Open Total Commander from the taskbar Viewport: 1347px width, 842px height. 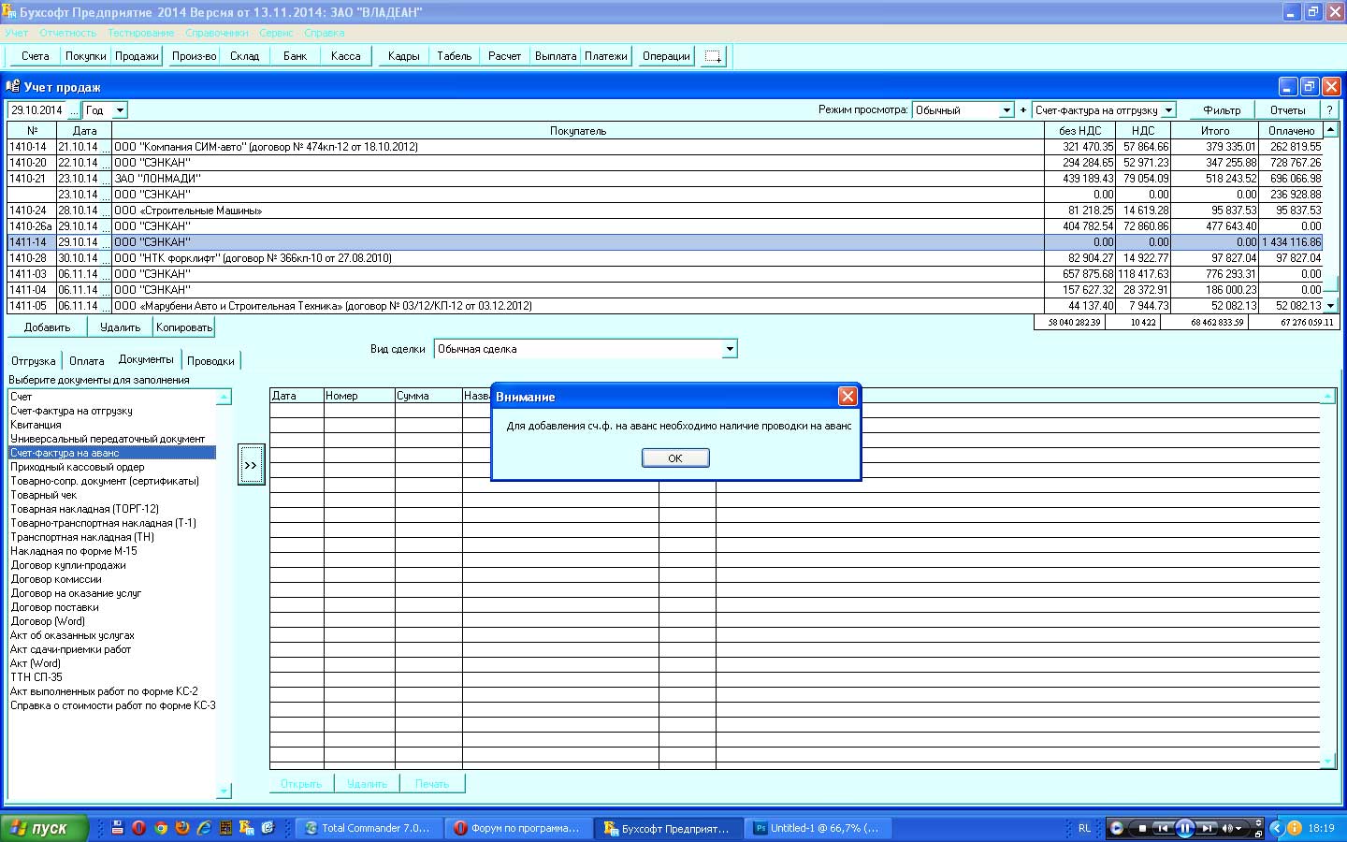coord(367,828)
